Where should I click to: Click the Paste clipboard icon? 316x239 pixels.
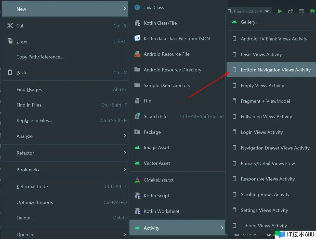coord(10,72)
